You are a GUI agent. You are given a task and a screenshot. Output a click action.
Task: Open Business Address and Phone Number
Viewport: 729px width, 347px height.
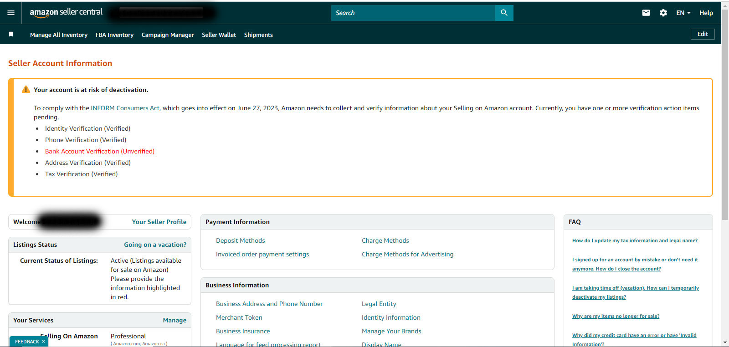click(x=269, y=304)
